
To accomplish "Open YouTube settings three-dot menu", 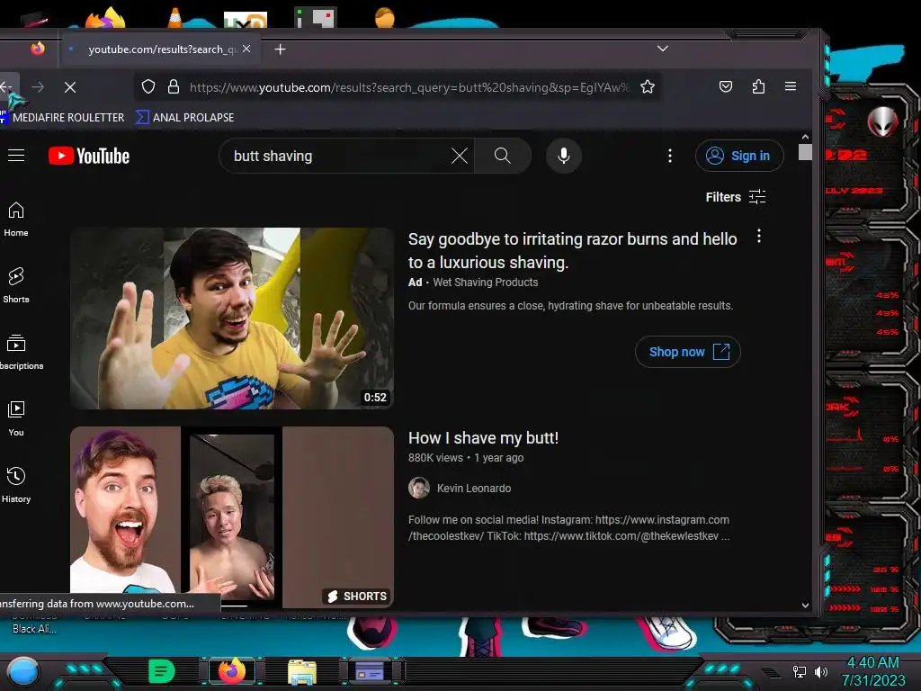I will [669, 156].
